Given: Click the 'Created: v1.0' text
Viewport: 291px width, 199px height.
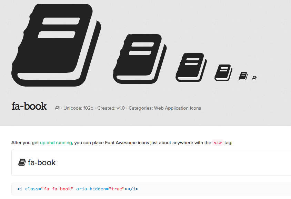Looking at the screenshot, I should pyautogui.click(x=111, y=108).
